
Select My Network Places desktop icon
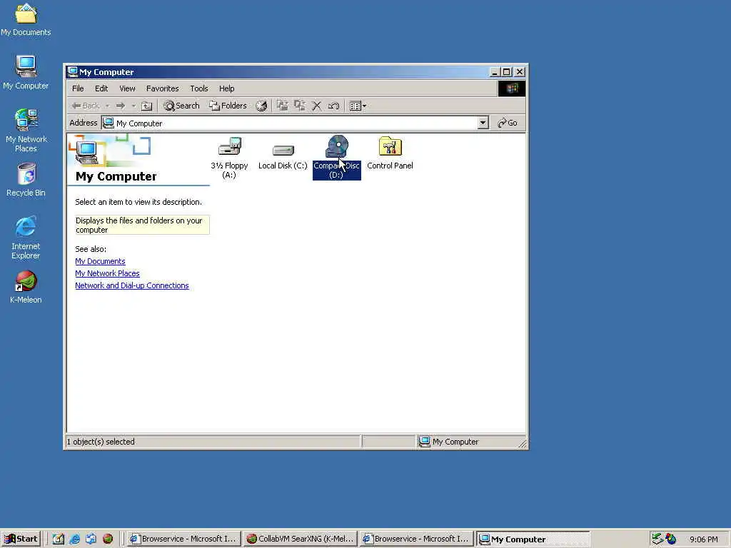pyautogui.click(x=26, y=131)
